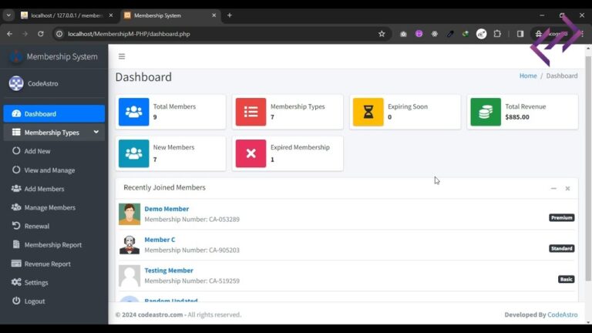Click the yellow Expiring Soon hourglass icon
The width and height of the screenshot is (592, 333).
click(368, 112)
